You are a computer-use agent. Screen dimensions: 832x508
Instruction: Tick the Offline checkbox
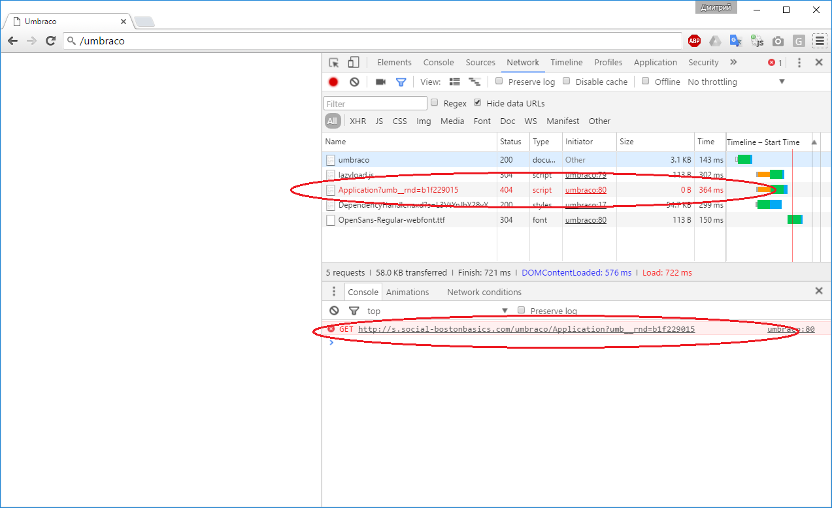(645, 82)
